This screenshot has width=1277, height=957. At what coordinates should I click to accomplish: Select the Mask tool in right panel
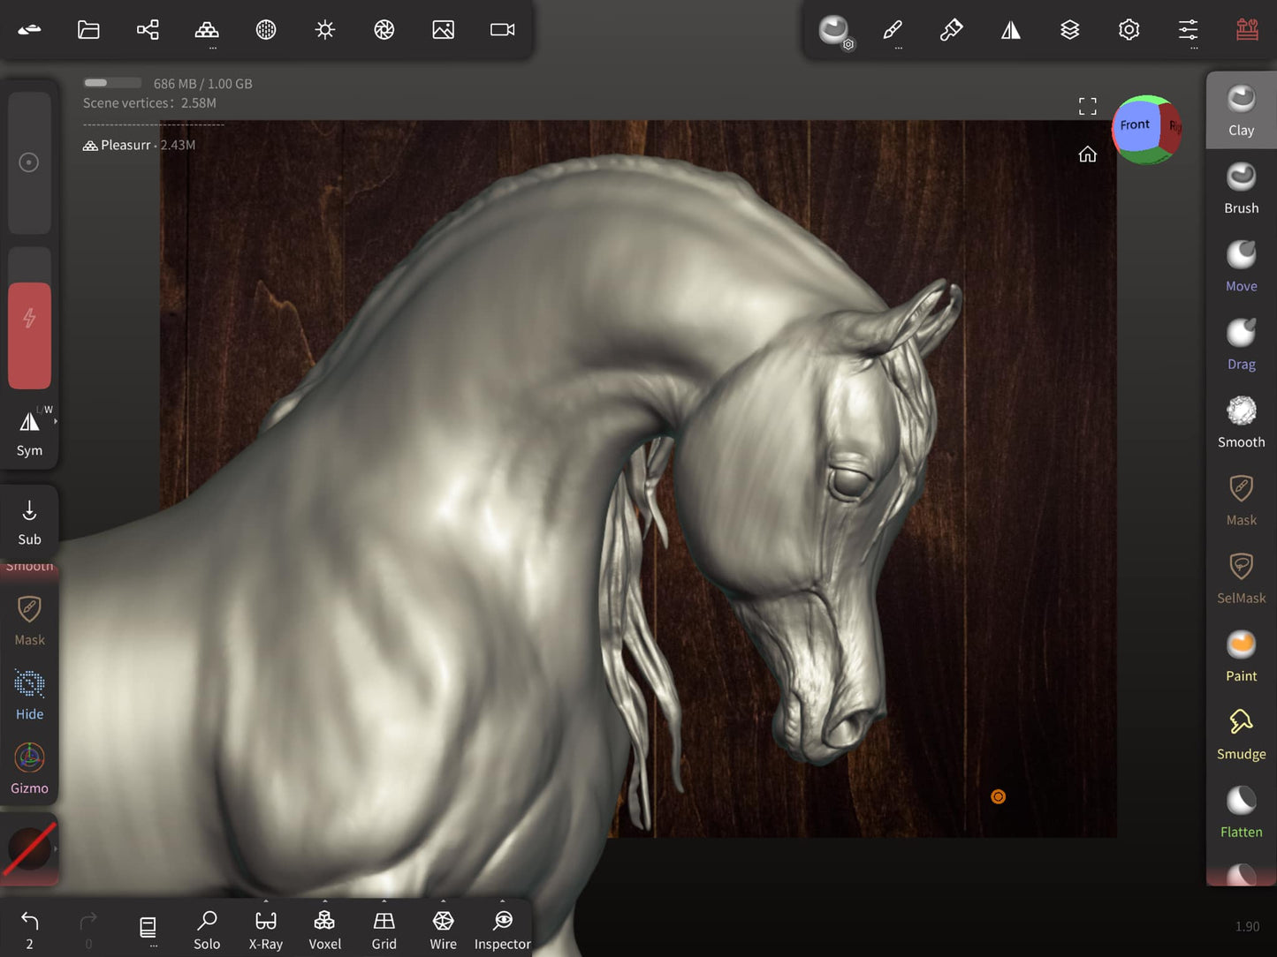(x=1242, y=500)
